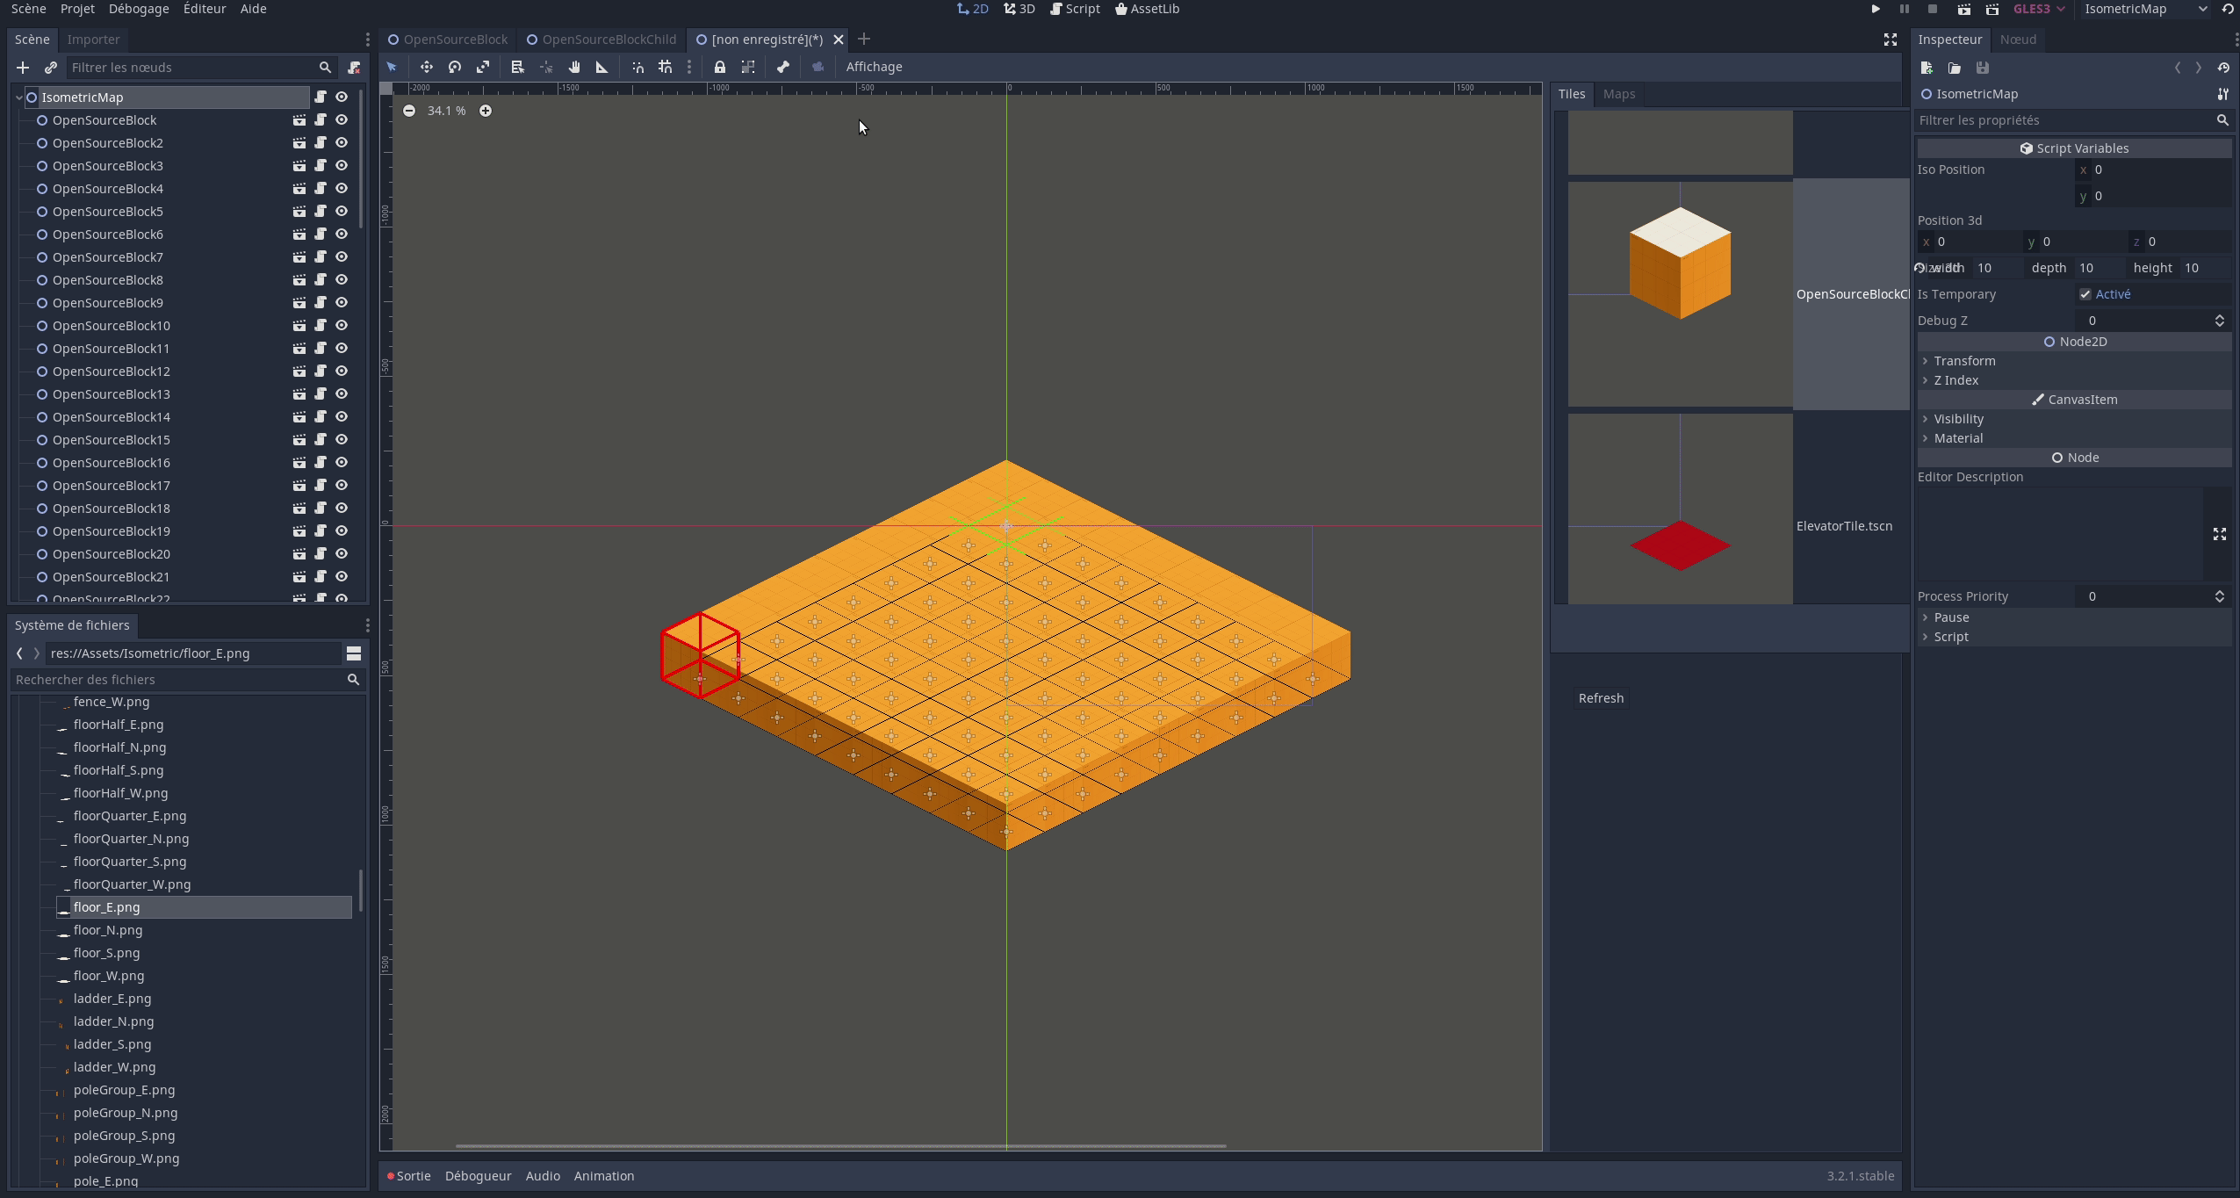Switch to the Maps tab
Screen dimensions: 2240x1198
coord(1618,94)
